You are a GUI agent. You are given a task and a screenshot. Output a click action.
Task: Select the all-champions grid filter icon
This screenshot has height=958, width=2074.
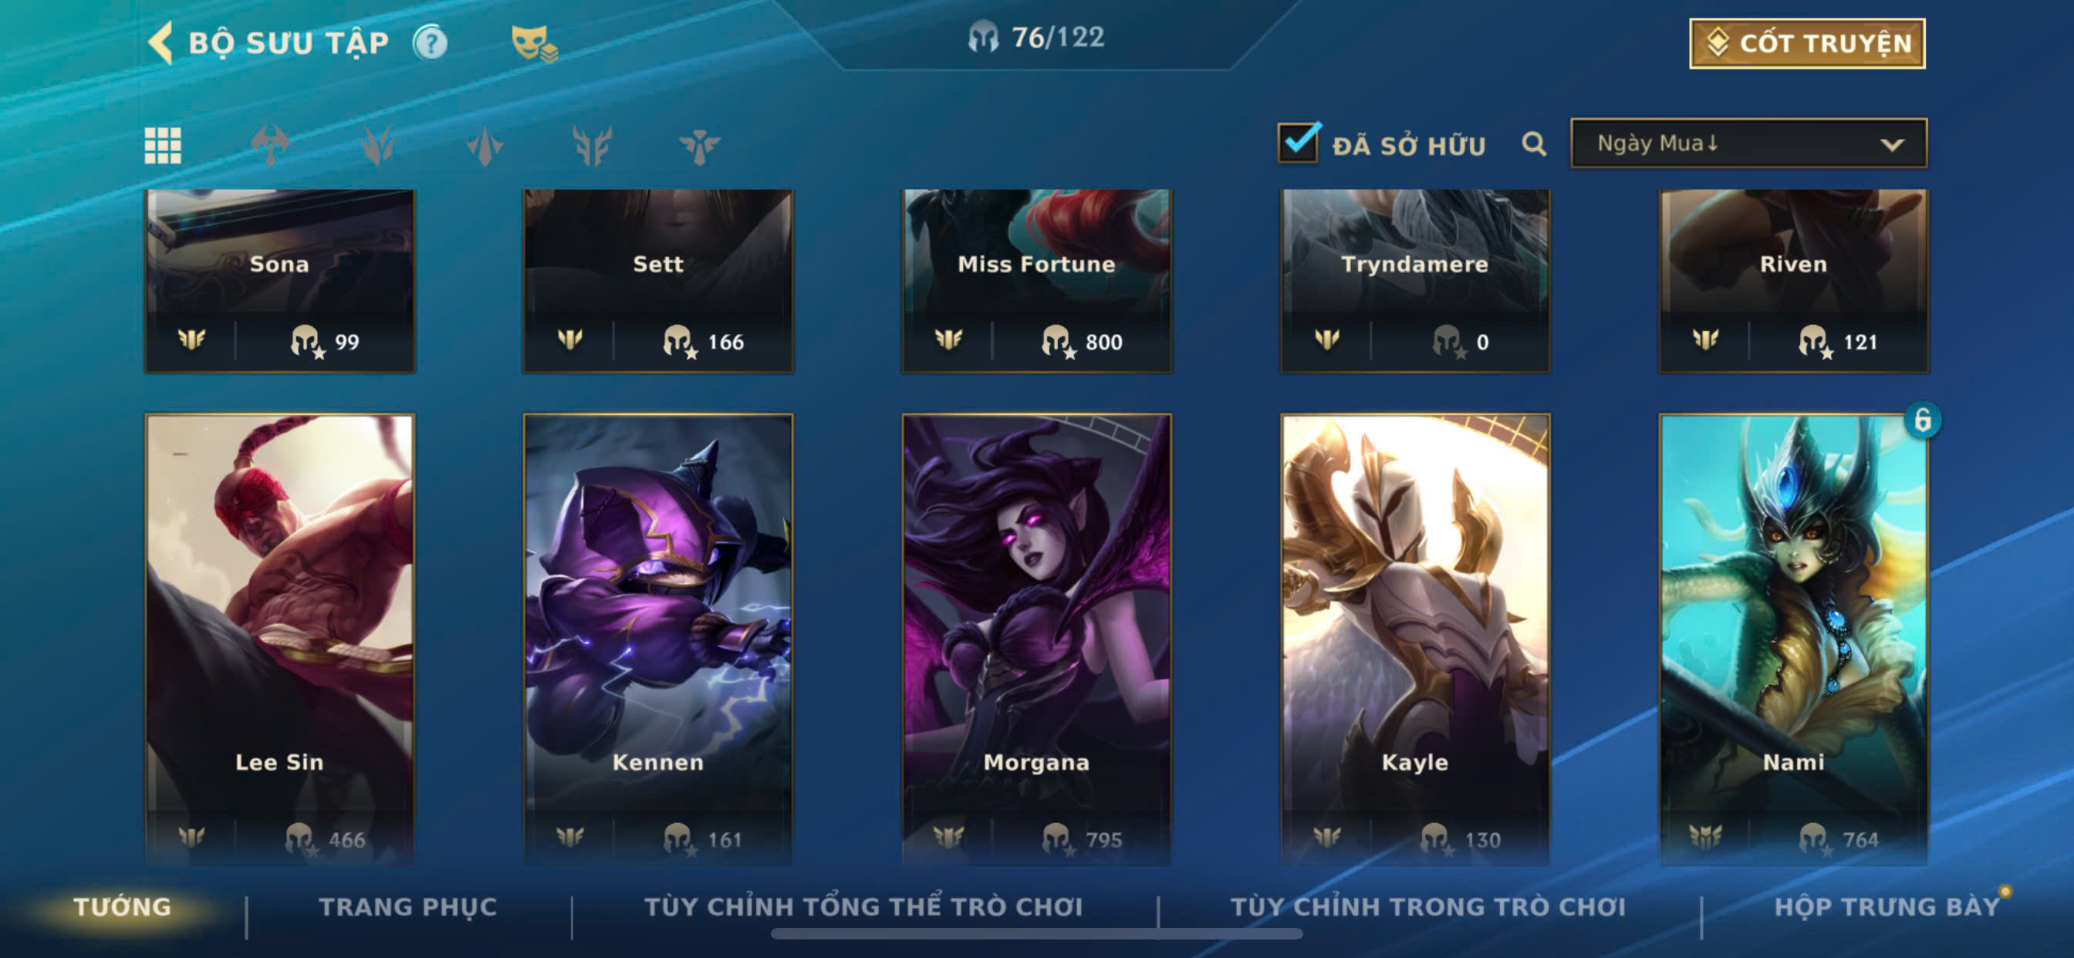pyautogui.click(x=163, y=146)
